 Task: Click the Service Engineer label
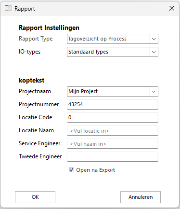pyautogui.click(x=39, y=143)
